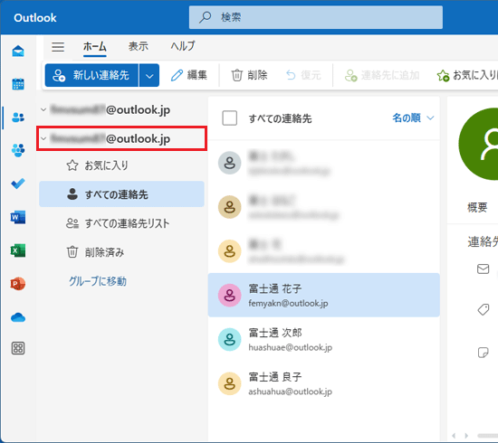
Task: Select contact 富士通 良子
Action: 323,383
